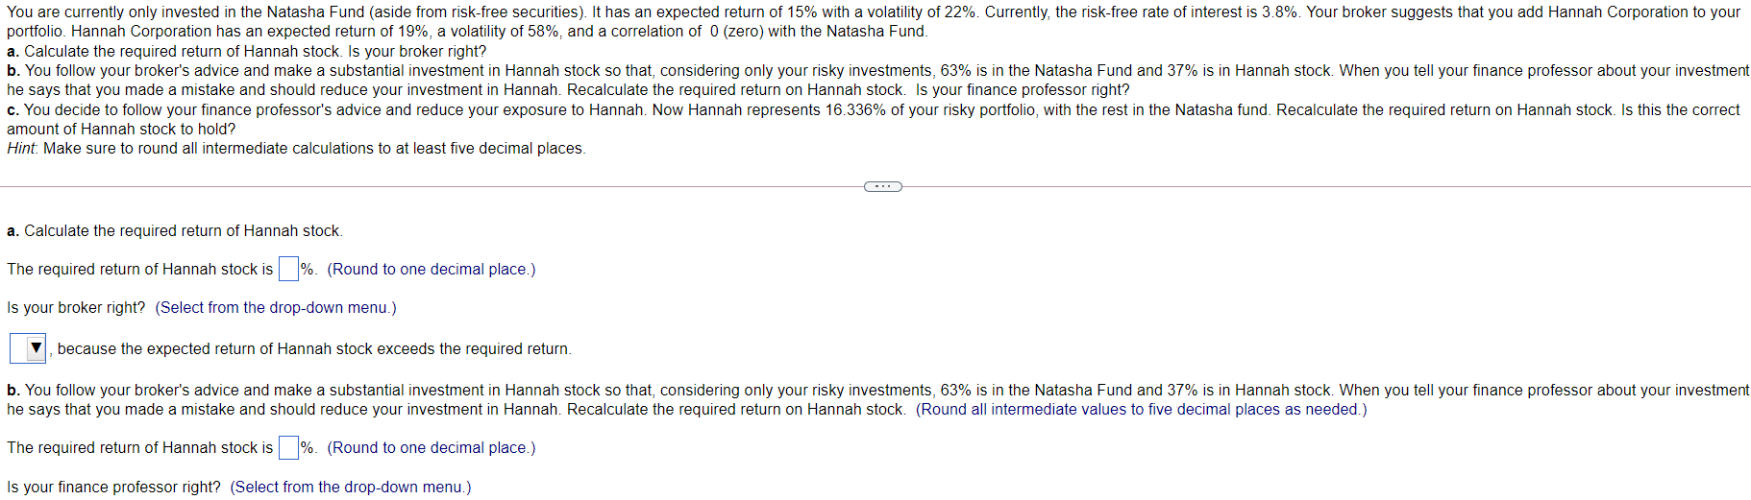Click 'Is your broker right?' question text
The height and width of the screenshot is (500, 1751).
pyautogui.click(x=76, y=308)
